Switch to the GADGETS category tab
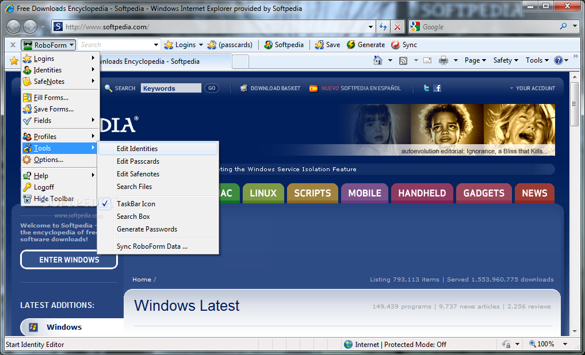This screenshot has width=585, height=355. [484, 193]
